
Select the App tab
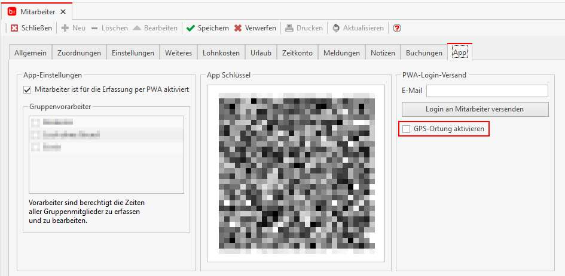pos(460,52)
